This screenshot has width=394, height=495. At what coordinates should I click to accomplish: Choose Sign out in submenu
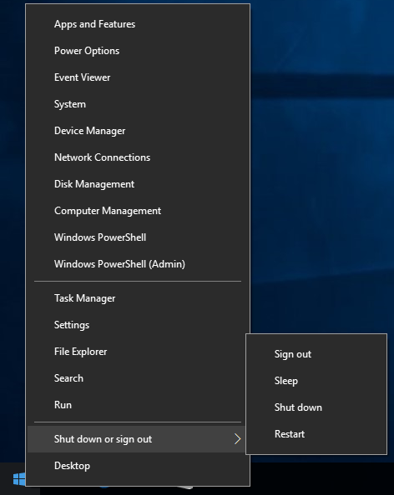tap(316, 354)
